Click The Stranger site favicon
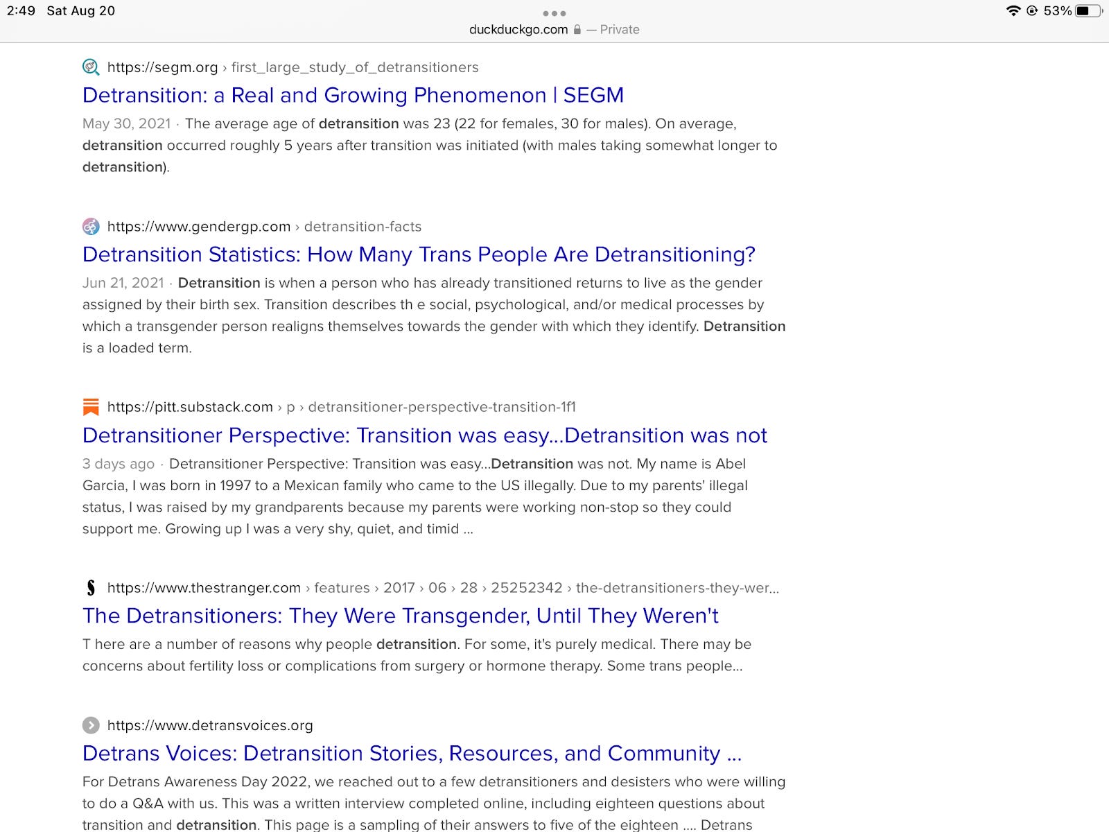The width and height of the screenshot is (1109, 832). [x=91, y=588]
